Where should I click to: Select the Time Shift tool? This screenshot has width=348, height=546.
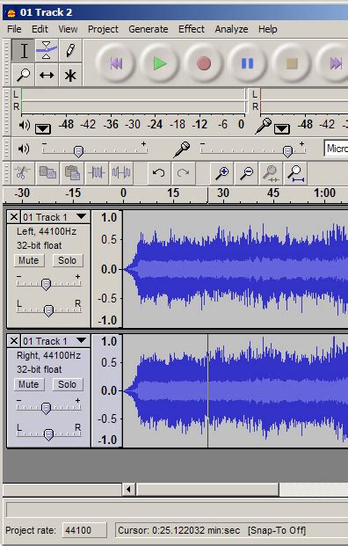point(47,75)
